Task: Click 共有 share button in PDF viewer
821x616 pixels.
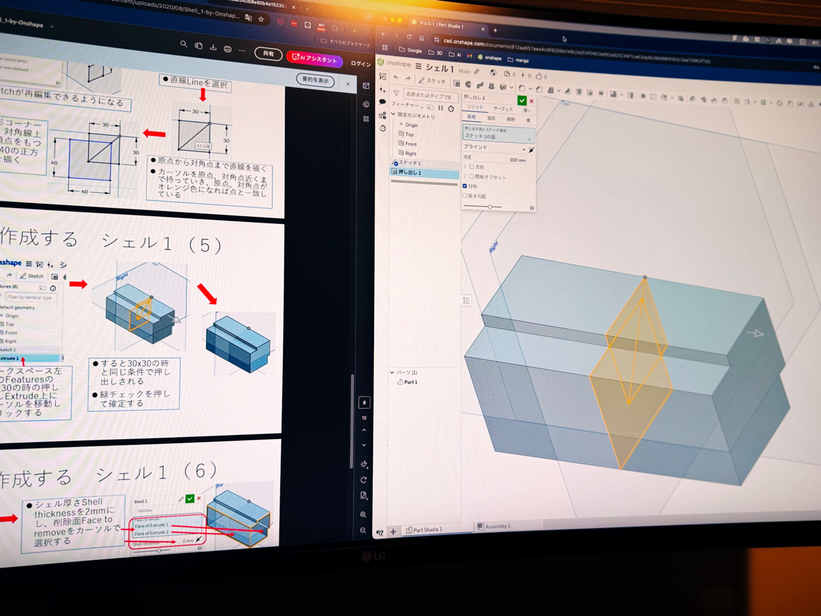Action: [268, 54]
